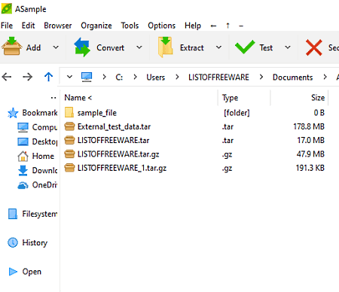
Task: Click the Add archive box icon
Action: tap(11, 47)
